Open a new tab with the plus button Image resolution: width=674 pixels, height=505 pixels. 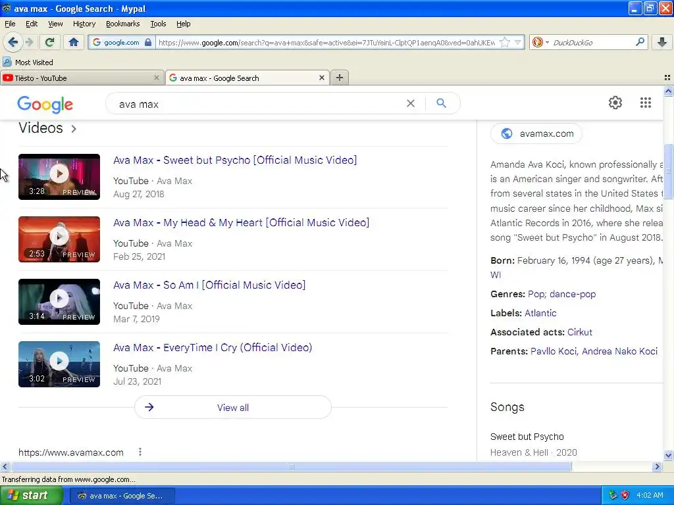(x=340, y=78)
